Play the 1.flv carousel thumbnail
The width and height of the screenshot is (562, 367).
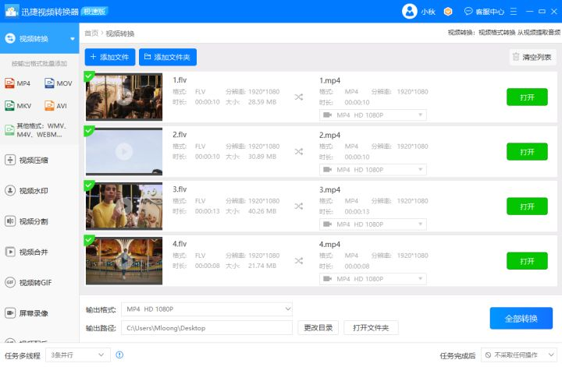(124, 97)
